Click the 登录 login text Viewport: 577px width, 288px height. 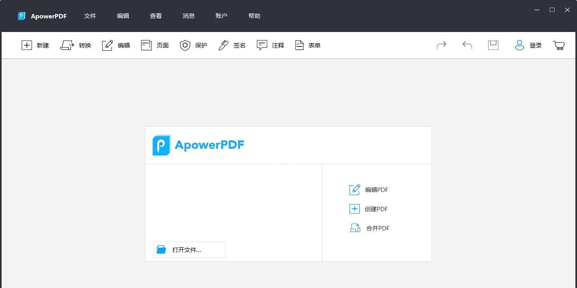(536, 45)
